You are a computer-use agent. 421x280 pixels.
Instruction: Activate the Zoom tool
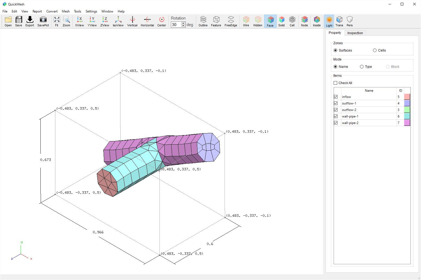pos(66,21)
